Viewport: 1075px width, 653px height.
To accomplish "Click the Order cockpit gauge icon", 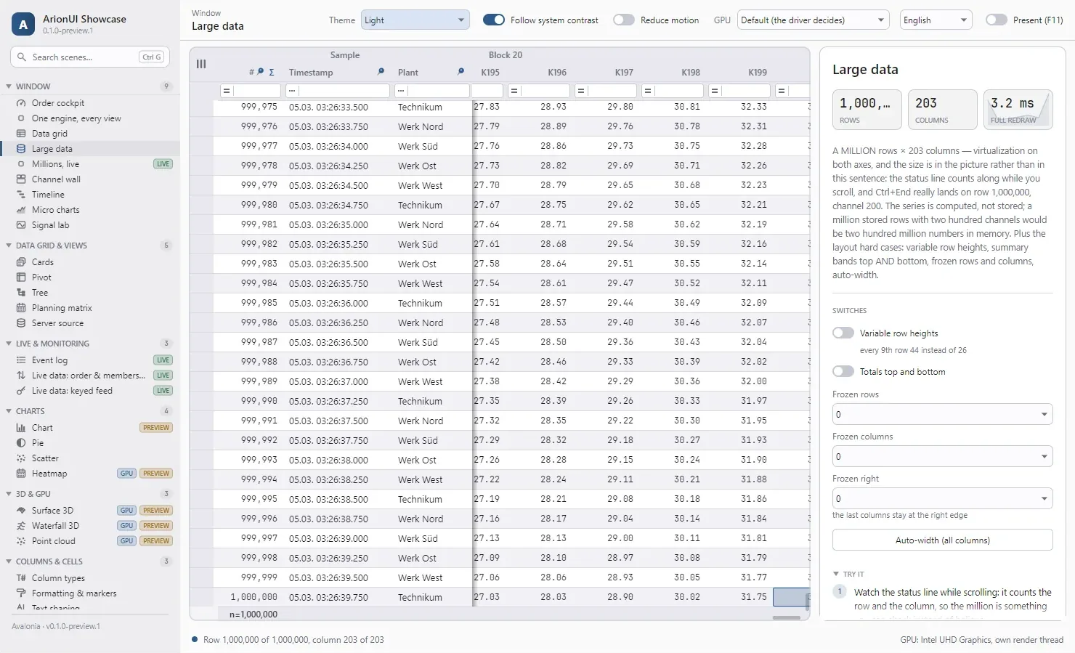I will click(x=21, y=103).
